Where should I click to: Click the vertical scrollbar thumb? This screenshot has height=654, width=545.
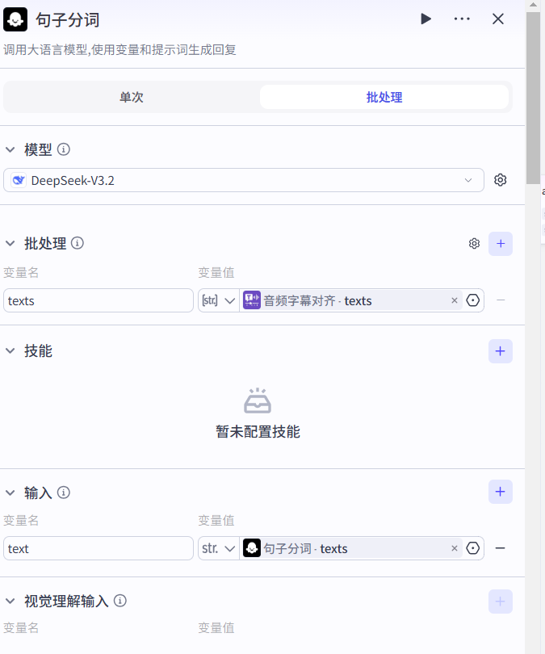[x=533, y=98]
